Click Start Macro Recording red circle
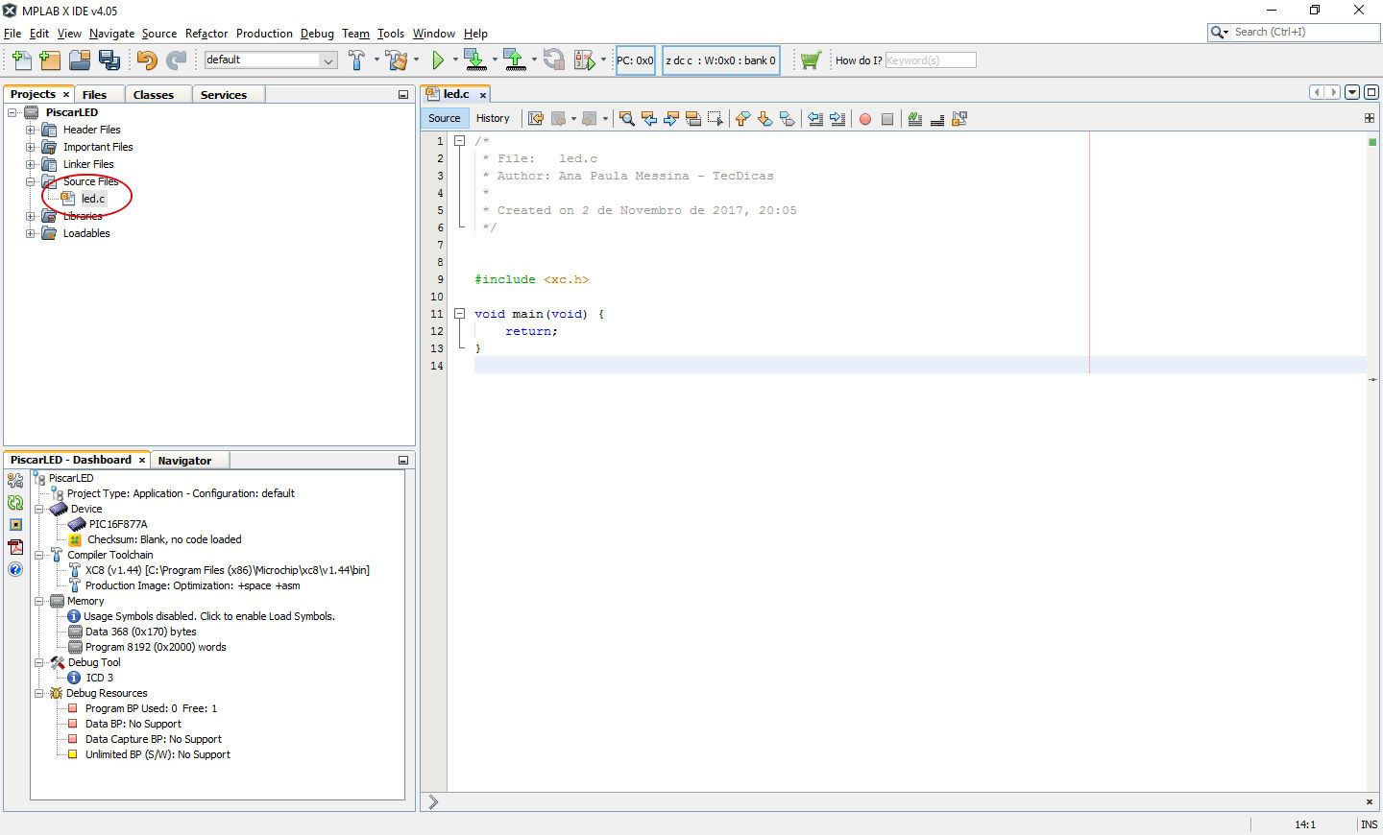Viewport: 1383px width, 835px height. (864, 119)
